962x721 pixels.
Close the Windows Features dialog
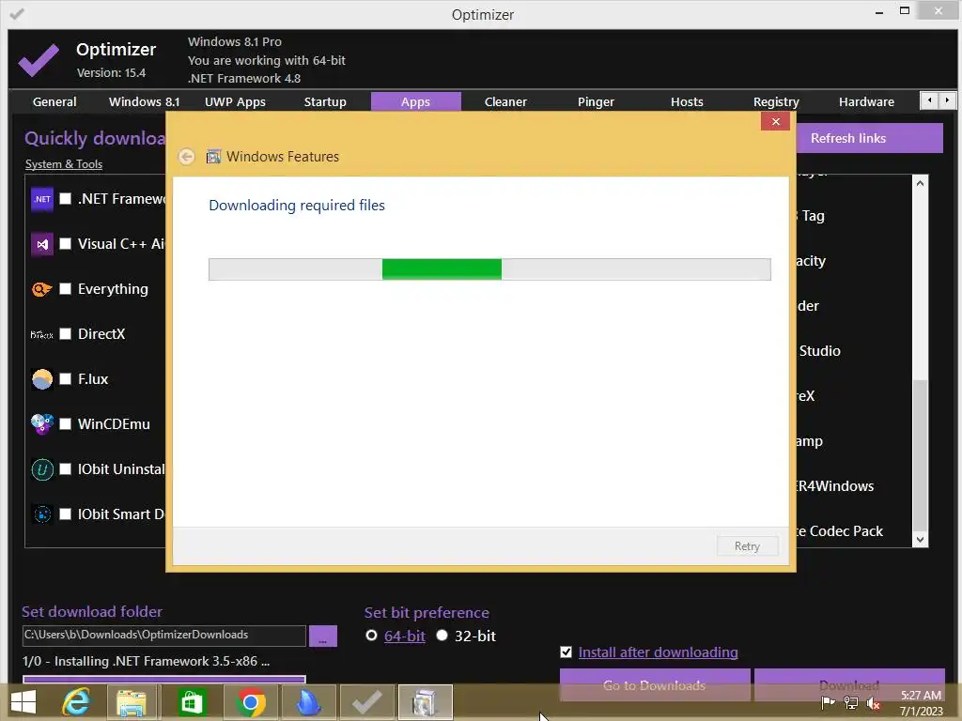click(775, 121)
